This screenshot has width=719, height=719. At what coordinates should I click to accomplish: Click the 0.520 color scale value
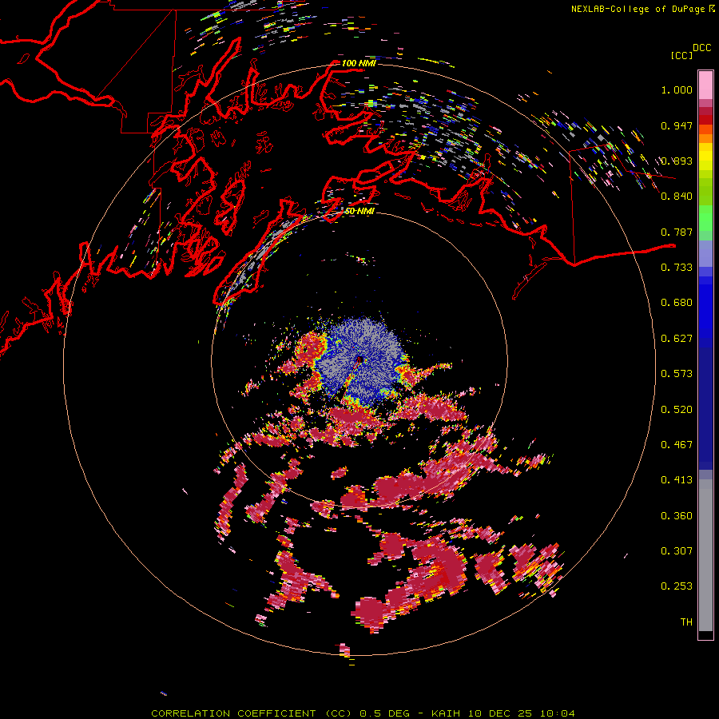point(677,410)
